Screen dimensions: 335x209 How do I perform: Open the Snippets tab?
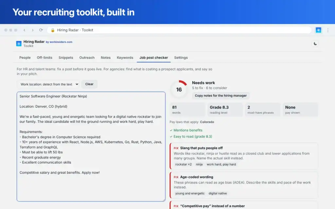point(66,57)
